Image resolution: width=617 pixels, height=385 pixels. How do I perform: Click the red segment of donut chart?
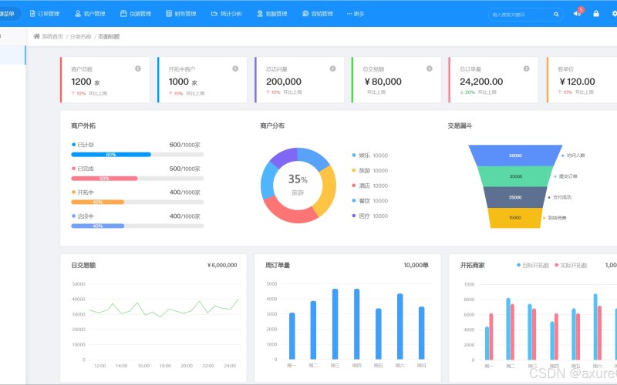click(291, 211)
